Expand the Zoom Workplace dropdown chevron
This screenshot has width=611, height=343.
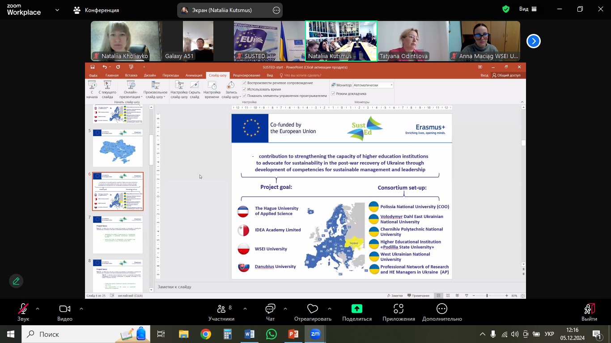tap(57, 10)
